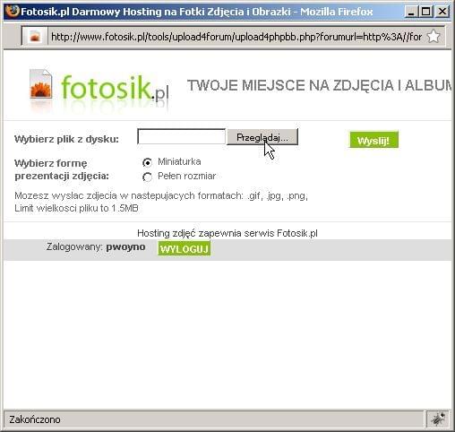Select the Miniaturka radio button
The image size is (455, 432).
[x=147, y=162]
